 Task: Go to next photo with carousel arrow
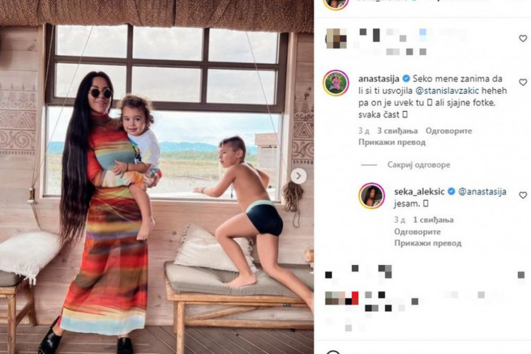[299, 176]
